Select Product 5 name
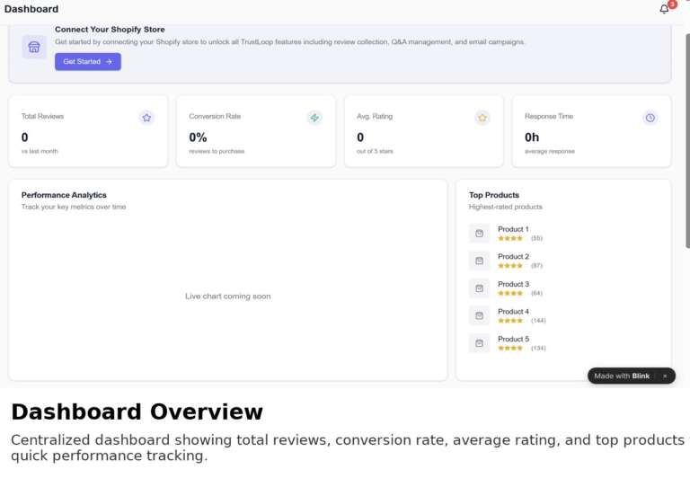Screen dimensions: 690x496 (513, 339)
